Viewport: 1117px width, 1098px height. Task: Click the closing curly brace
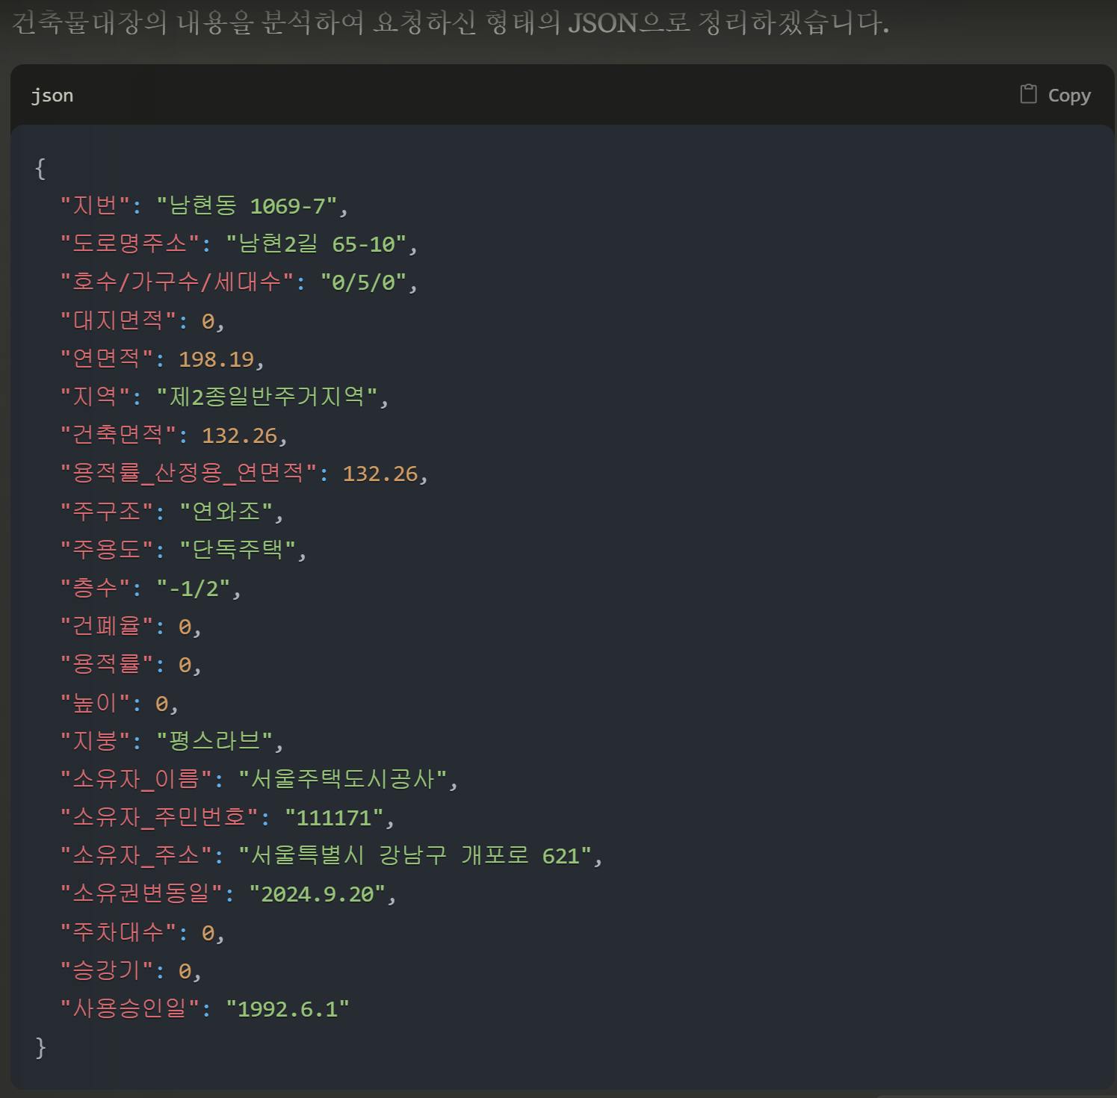coord(40,1047)
